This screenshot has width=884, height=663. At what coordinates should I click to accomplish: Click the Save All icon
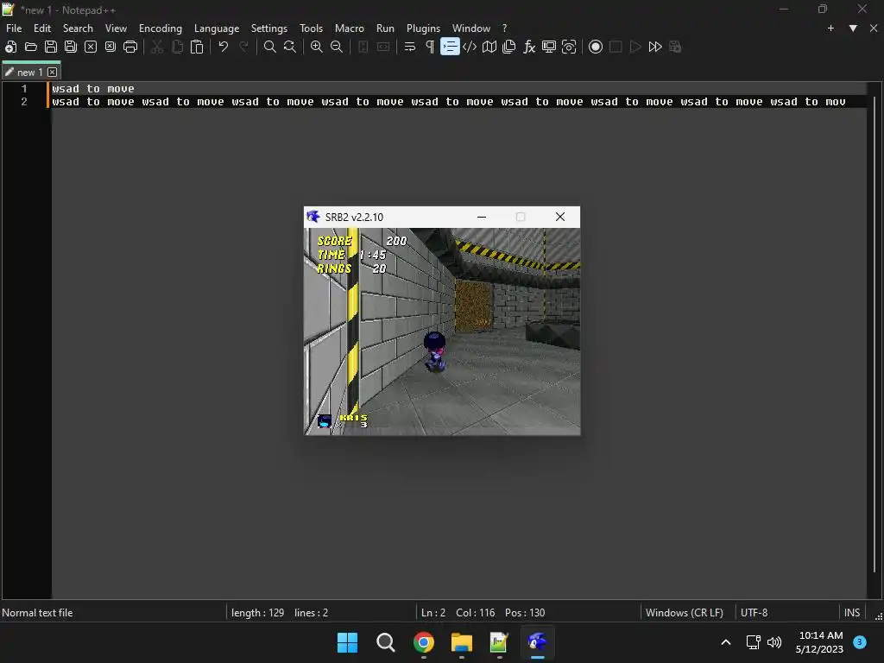(71, 47)
